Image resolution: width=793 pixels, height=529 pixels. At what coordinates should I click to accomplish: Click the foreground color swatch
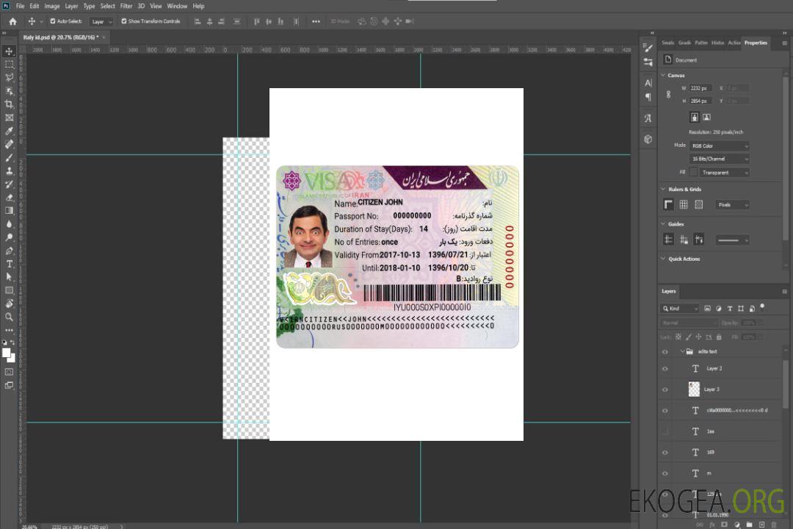coord(6,353)
